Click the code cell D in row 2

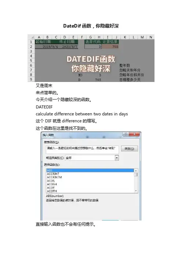click(x=93, y=47)
